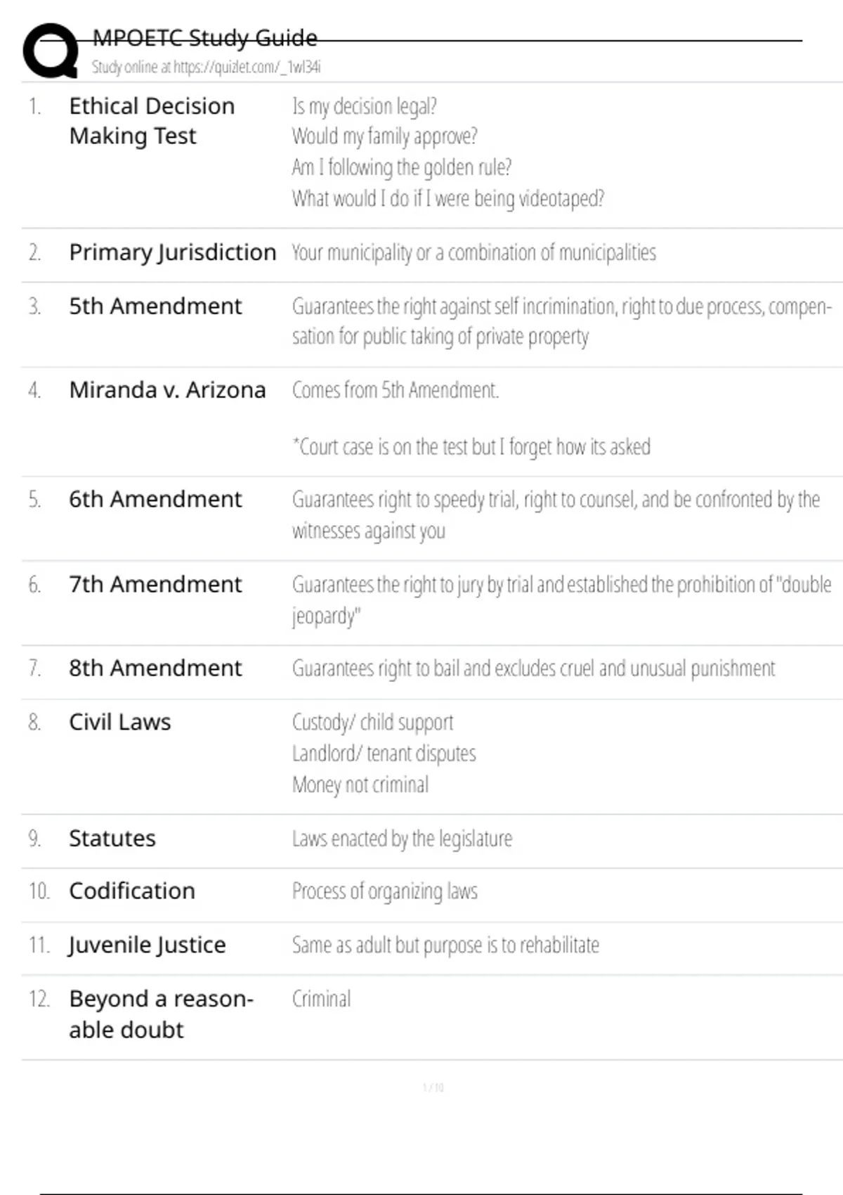The width and height of the screenshot is (843, 1195).
Task: Click the 'Process of organizing laws' definition
Action: [384, 891]
